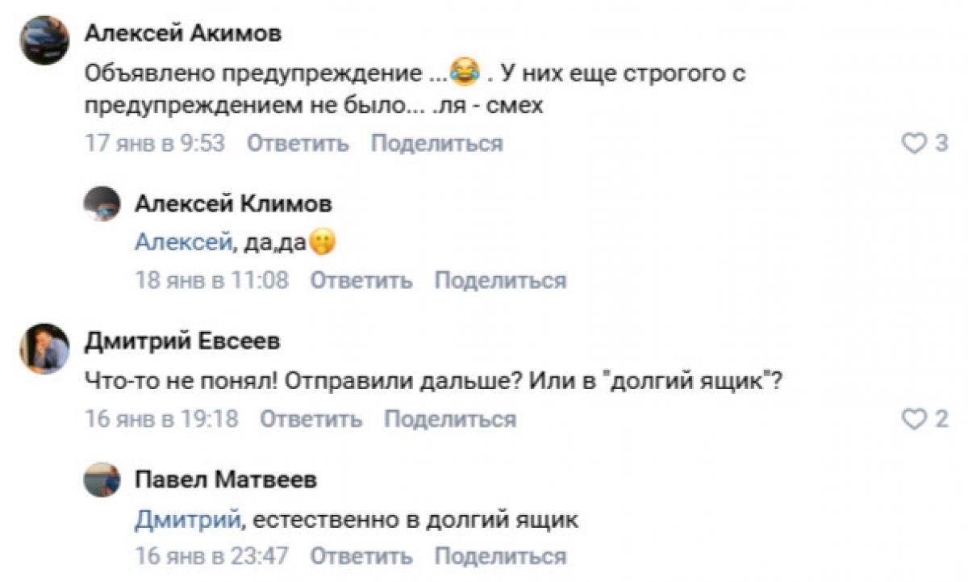Share Павел Матвеев's comment
This screenshot has height=582, width=968.
pos(500,556)
